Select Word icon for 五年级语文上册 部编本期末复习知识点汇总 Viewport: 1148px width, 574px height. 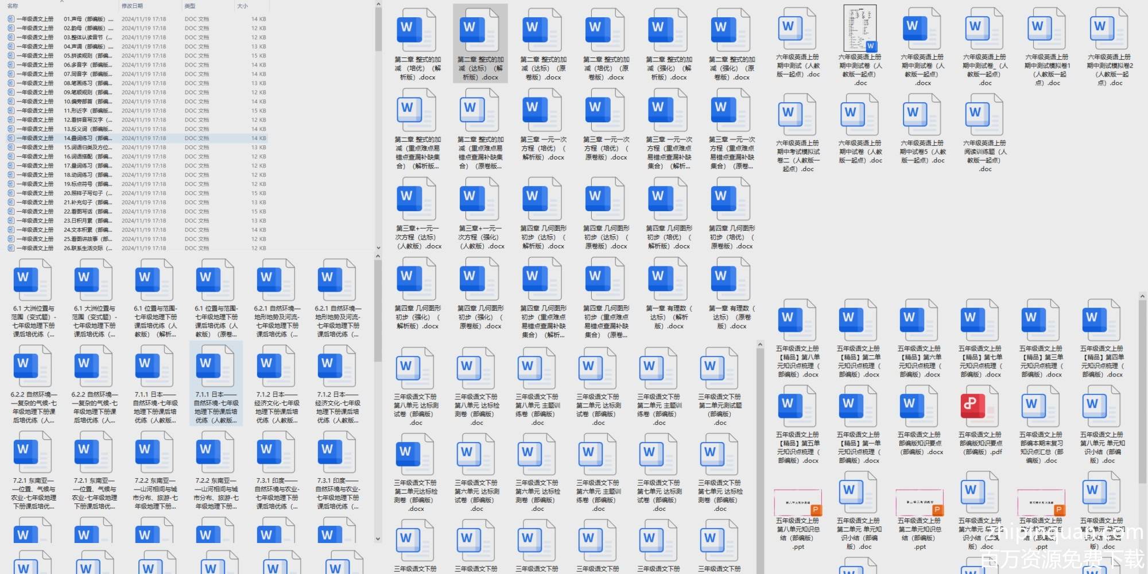click(x=1041, y=406)
